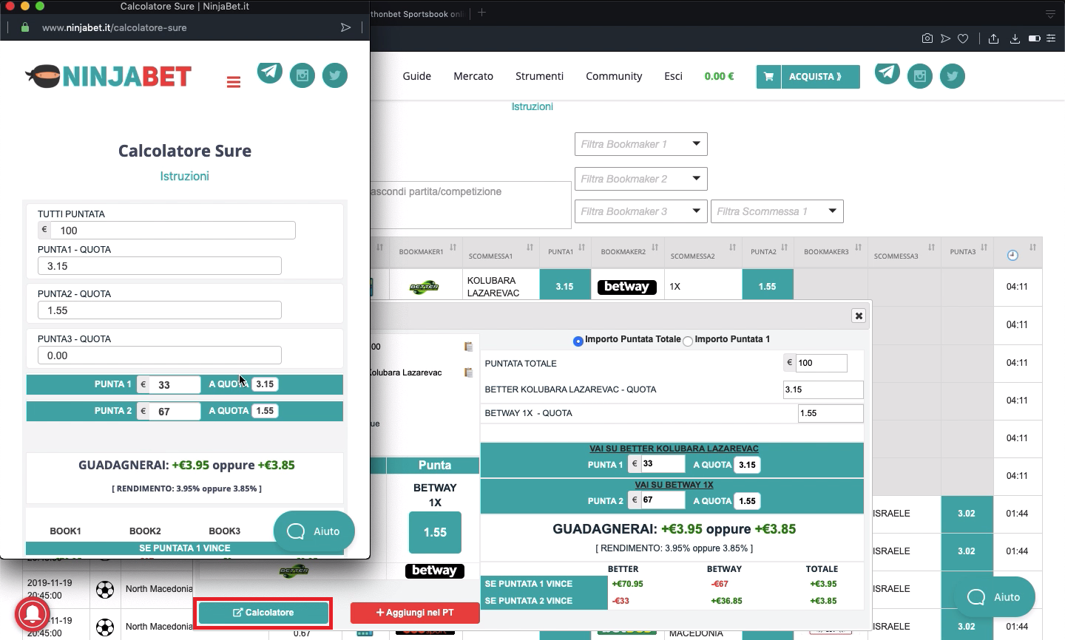Select the Importo Puntata Totale radio button
The height and width of the screenshot is (640, 1065).
(x=578, y=341)
